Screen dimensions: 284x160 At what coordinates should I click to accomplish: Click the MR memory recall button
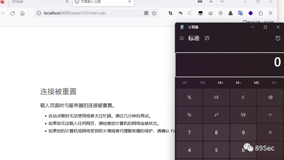pos(203,83)
